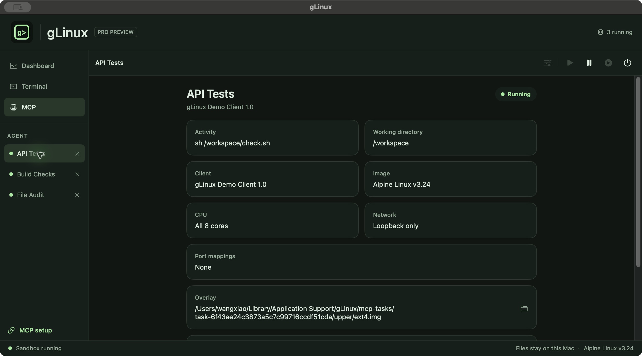This screenshot has width=642, height=356.
Task: Click the circled play resume icon
Action: (608, 63)
